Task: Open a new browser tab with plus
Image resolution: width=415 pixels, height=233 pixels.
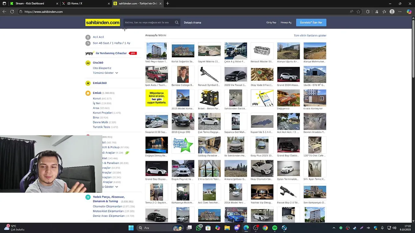Action: pos(168,4)
